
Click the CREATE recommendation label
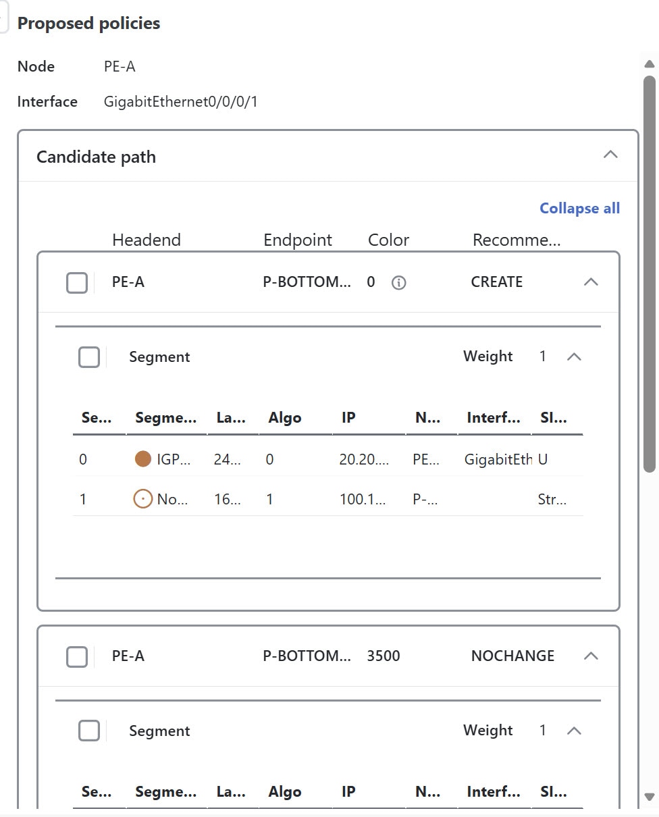[496, 282]
